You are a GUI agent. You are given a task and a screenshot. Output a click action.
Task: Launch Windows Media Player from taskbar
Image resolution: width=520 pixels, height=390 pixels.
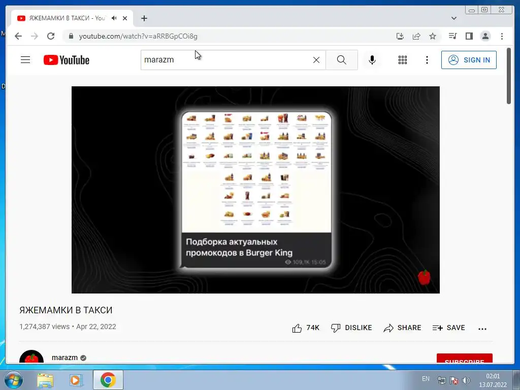click(76, 380)
